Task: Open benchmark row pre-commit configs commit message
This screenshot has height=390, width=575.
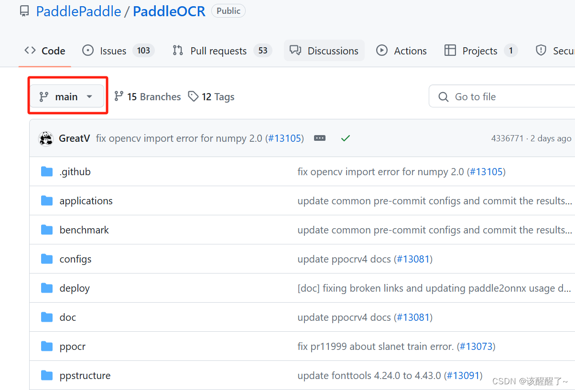Action: (434, 230)
